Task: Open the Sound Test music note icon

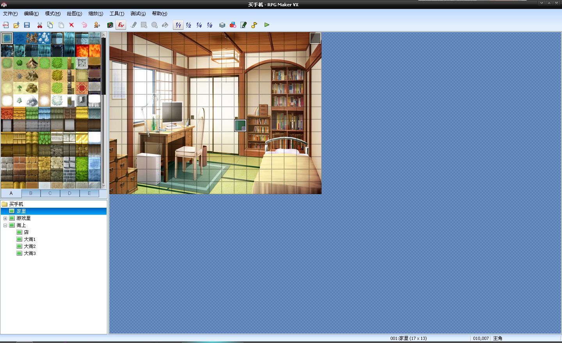Action: click(254, 25)
